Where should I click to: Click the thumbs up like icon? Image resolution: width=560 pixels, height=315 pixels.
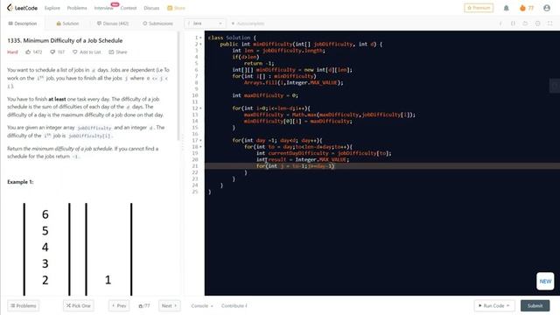click(28, 52)
